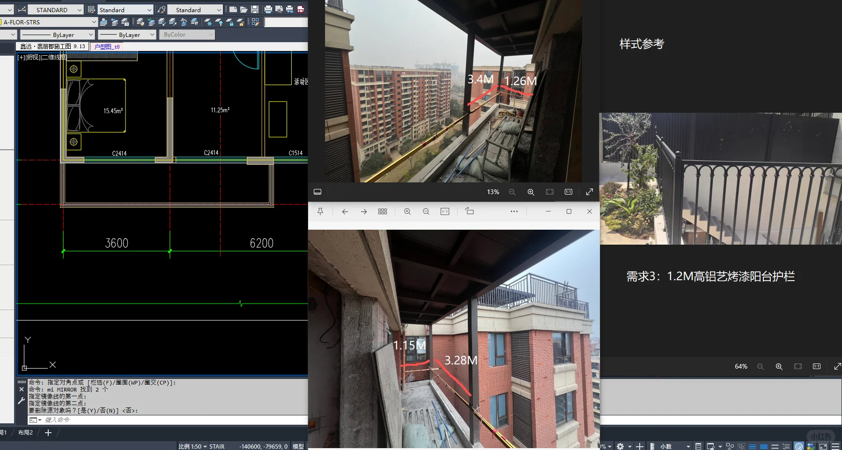
Task: View photo at actual size with 1:1 icon
Action: tap(568, 192)
